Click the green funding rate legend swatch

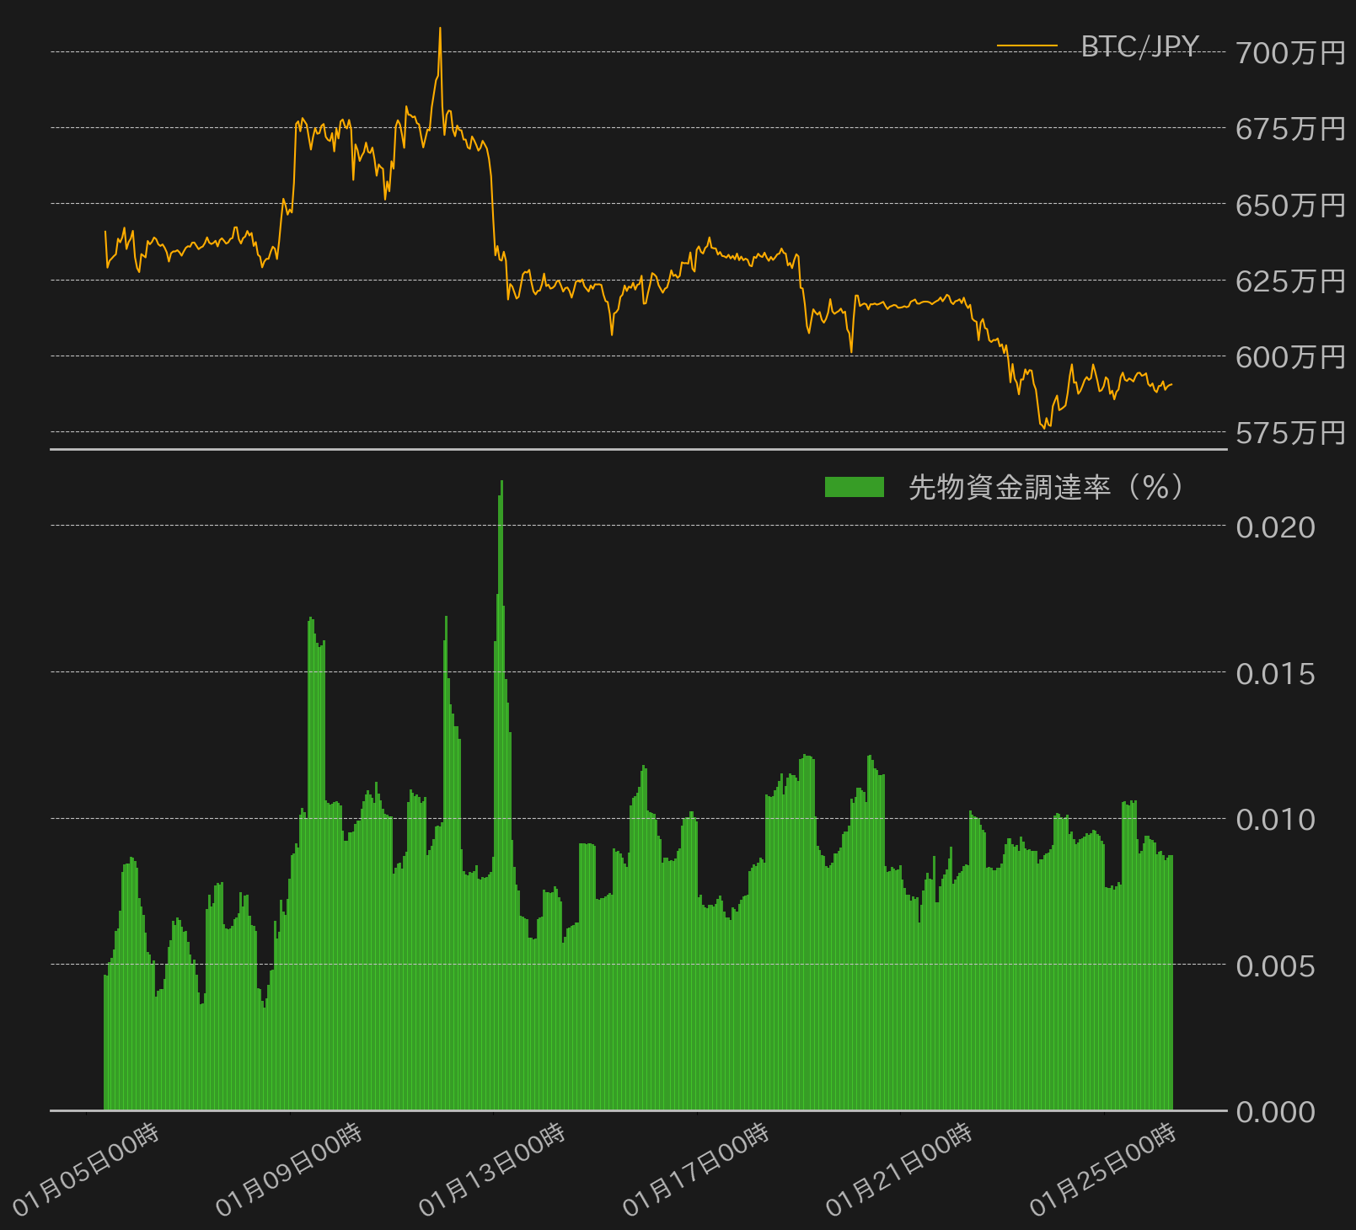point(854,487)
